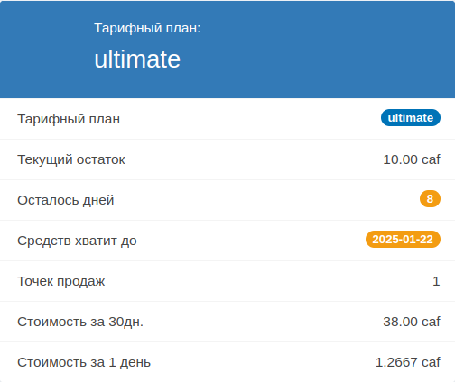Click the '10.00 caf' balance value

pos(412,159)
